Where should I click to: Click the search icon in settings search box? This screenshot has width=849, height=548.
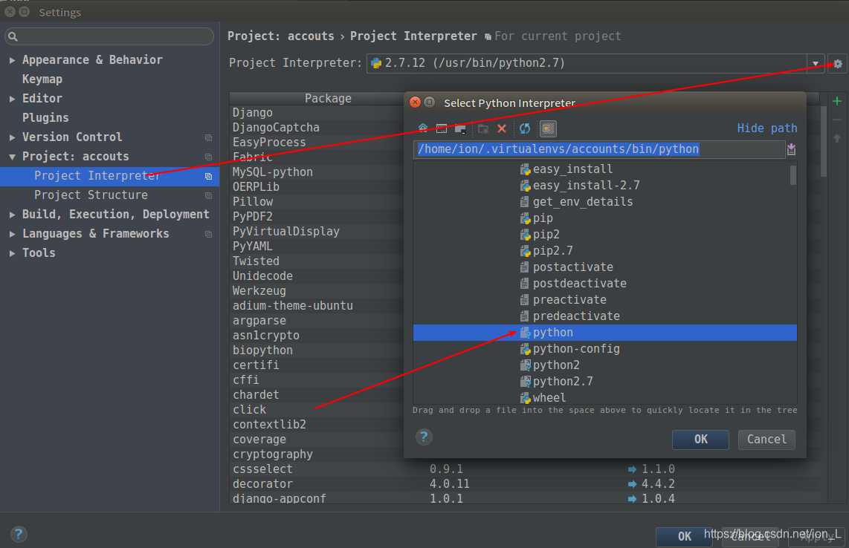click(x=13, y=37)
